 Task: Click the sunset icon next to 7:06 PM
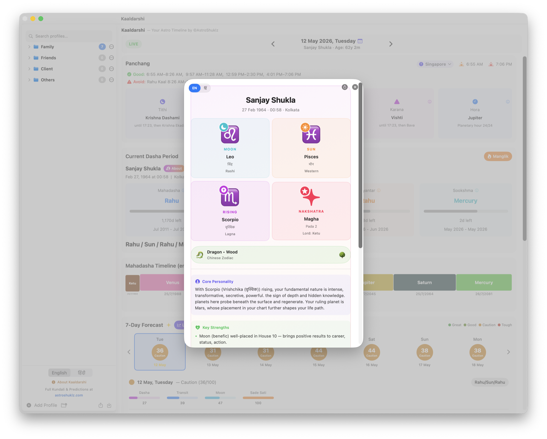[491, 64]
